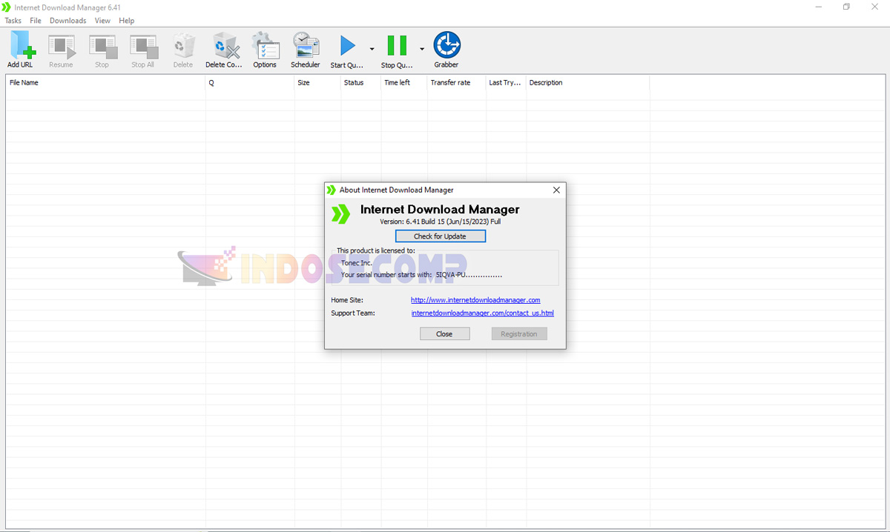Click the version text 6.41 Build 15
This screenshot has width=890, height=532.
(x=440, y=222)
